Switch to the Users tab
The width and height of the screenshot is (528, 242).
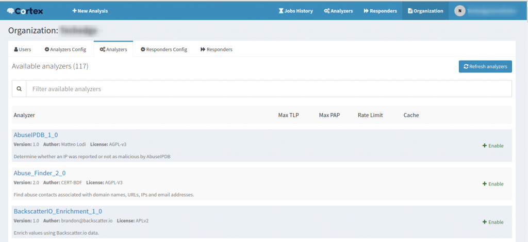tap(23, 49)
